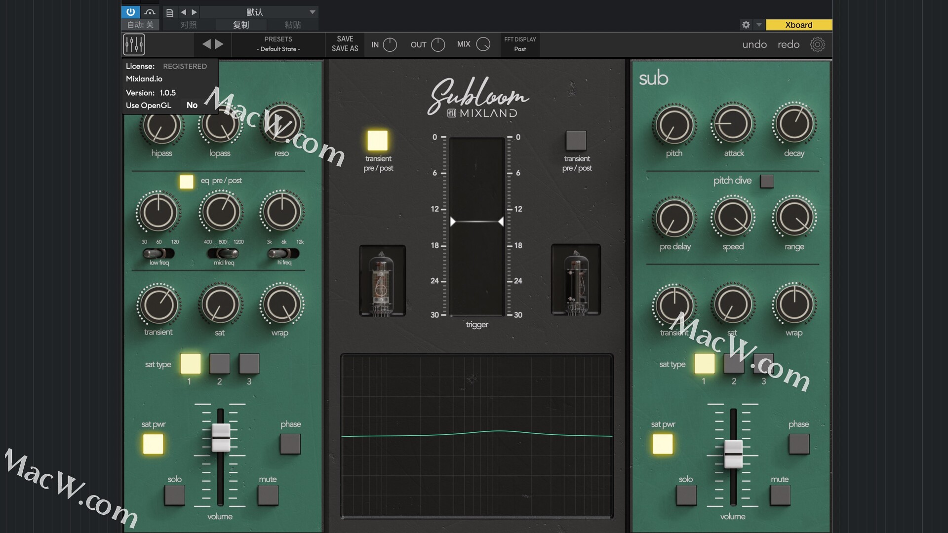Expand the arrow next to host gear

pyautogui.click(x=759, y=25)
